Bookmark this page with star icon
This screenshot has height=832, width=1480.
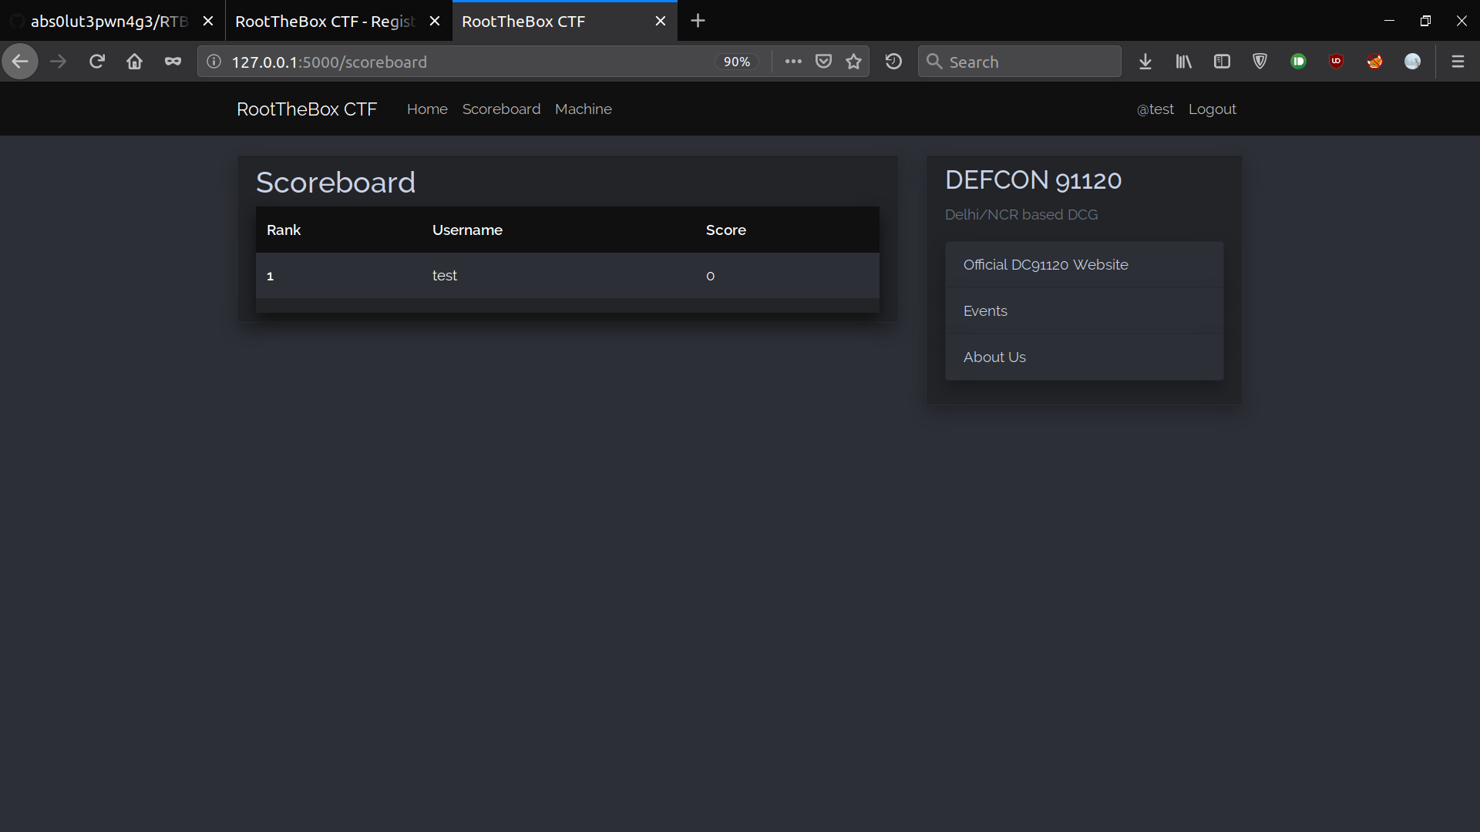tap(853, 62)
